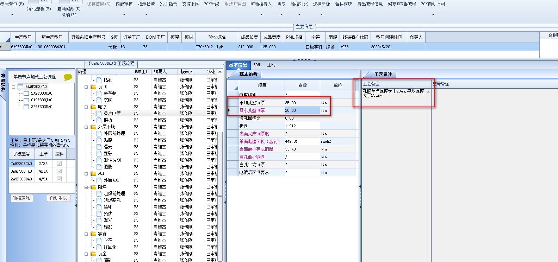Click 文控上网 in the toolbar
The image size is (558, 262).
[x=191, y=4]
